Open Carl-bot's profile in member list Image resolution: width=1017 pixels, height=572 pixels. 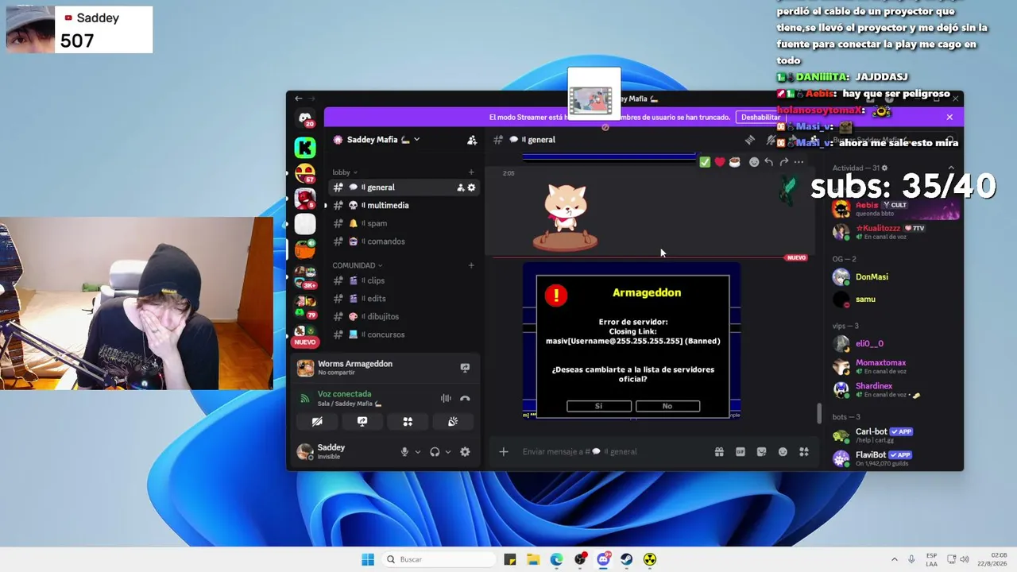coord(894,435)
